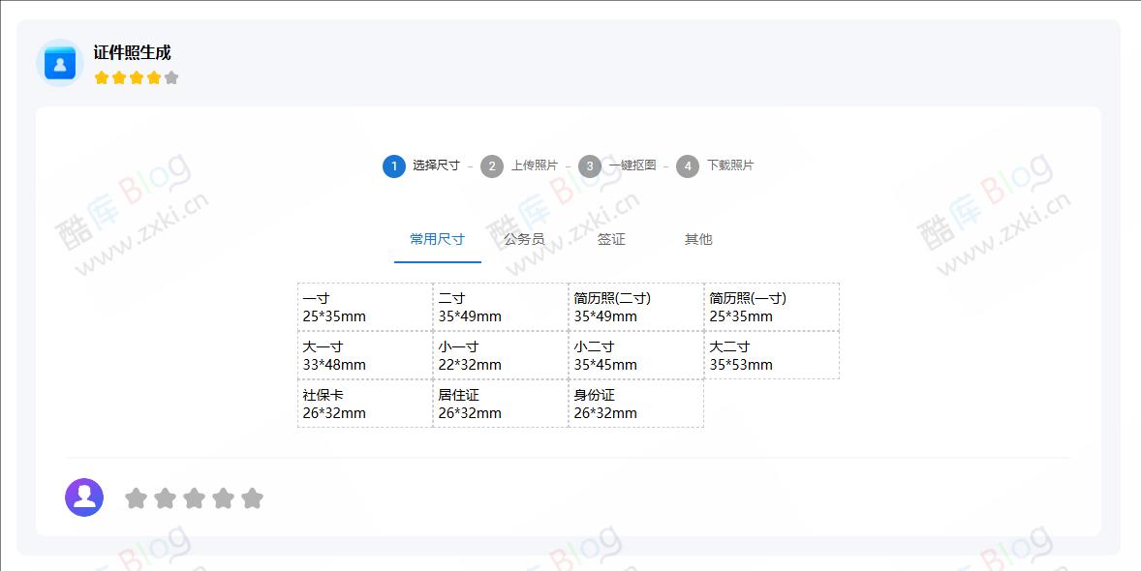Open the 其他 size category
The image size is (1141, 571).
pyautogui.click(x=697, y=239)
